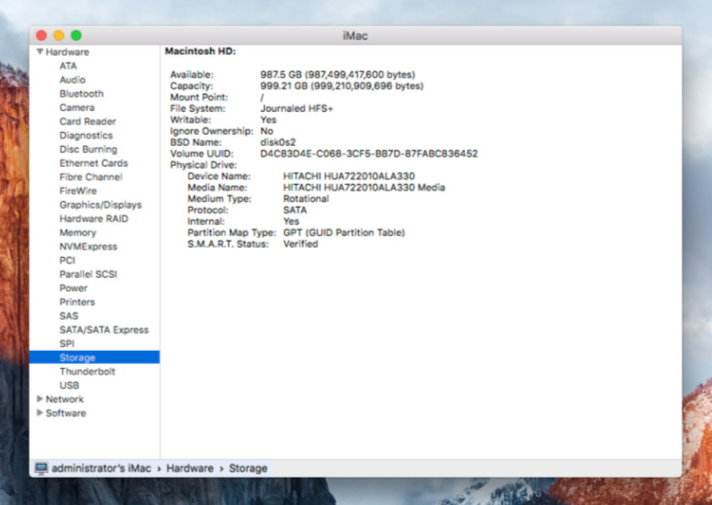Screen dimensions: 712x505
Task: Select the Network category label
Action: 65,399
